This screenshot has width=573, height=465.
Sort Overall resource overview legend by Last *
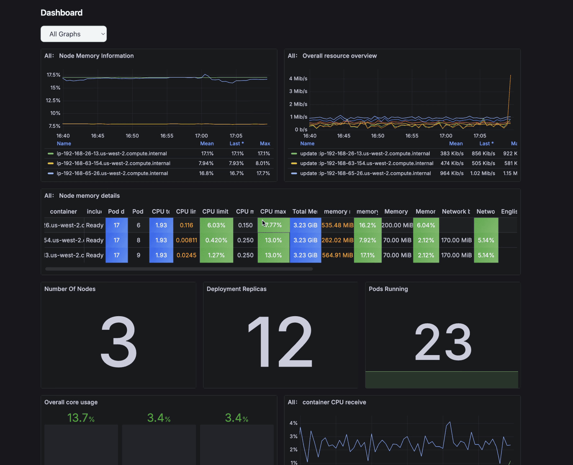coord(486,143)
